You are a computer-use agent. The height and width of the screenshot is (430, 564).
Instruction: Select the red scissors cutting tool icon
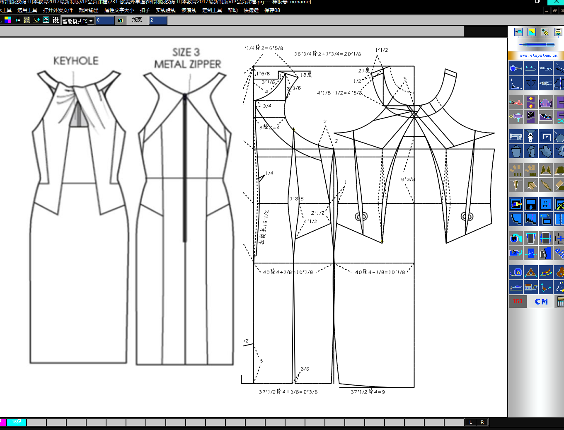click(x=516, y=102)
